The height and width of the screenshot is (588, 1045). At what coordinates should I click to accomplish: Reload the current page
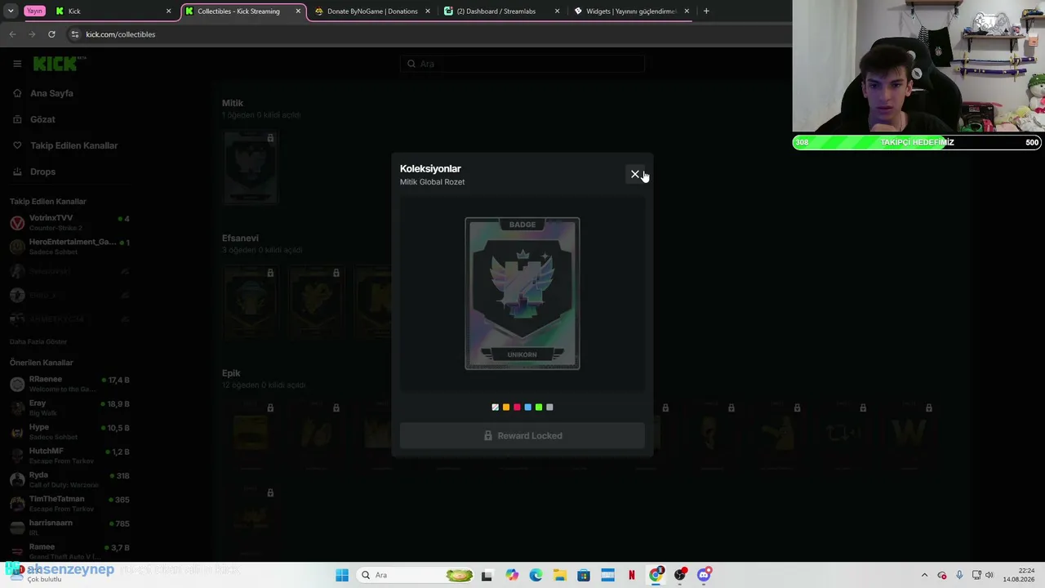tap(51, 34)
